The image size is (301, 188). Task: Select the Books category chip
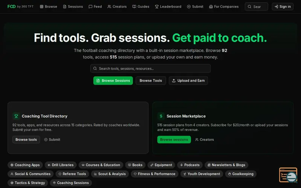coord(135,165)
